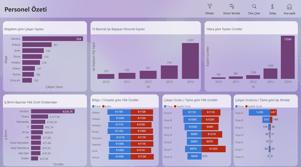Select the 33M total wages bar
This screenshot has height=167, width=301.
pos(270,74)
